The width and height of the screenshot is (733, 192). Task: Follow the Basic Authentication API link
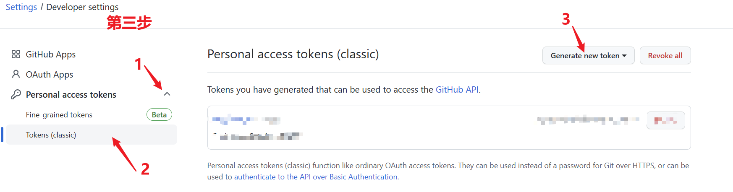pos(316,177)
